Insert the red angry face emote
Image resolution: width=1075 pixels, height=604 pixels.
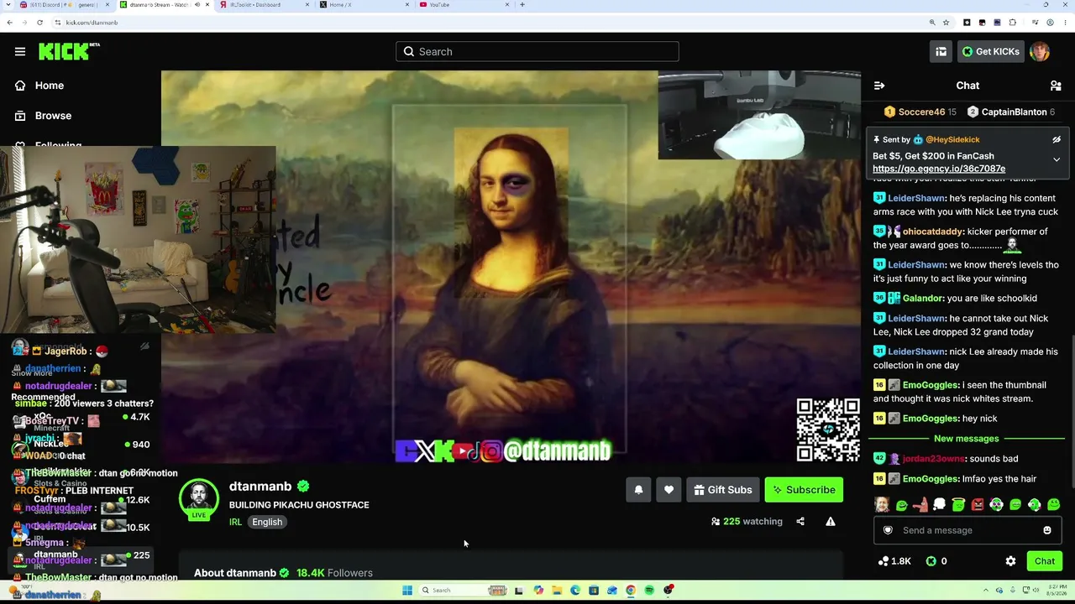click(978, 505)
